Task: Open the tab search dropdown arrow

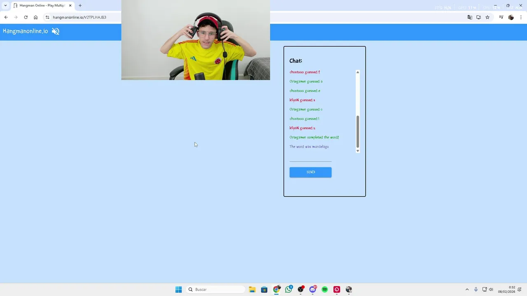Action: (x=5, y=5)
